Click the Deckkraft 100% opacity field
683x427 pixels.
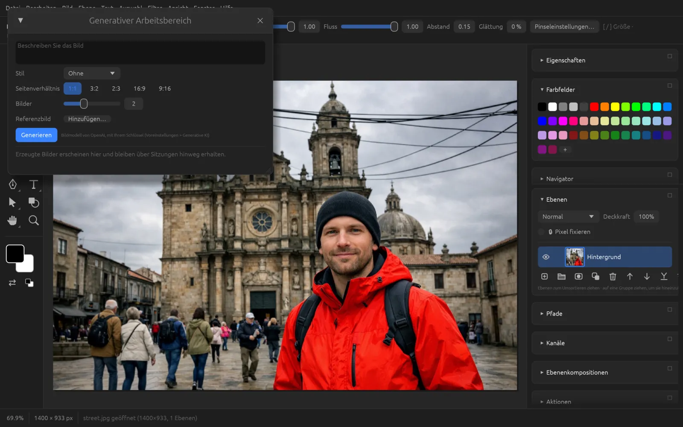pos(646,217)
